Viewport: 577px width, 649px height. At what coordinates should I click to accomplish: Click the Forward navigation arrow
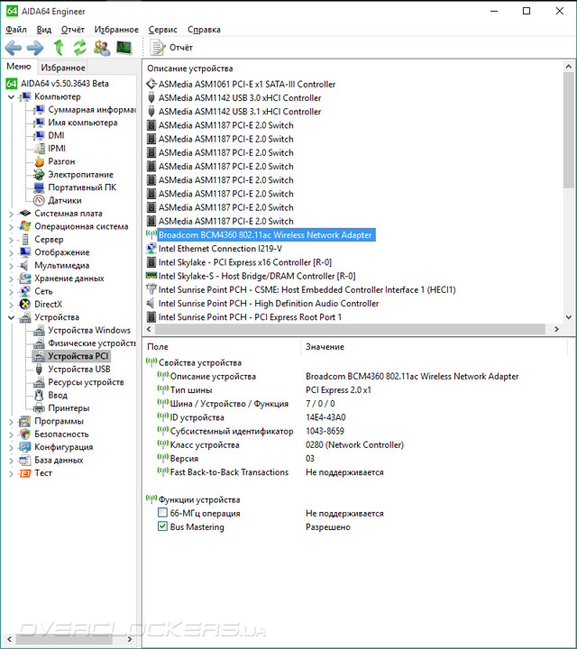tap(35, 48)
